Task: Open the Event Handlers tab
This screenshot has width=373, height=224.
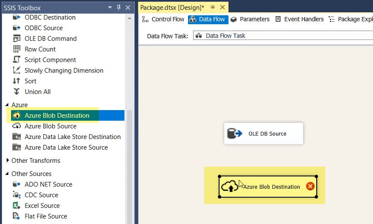Action: 299,19
